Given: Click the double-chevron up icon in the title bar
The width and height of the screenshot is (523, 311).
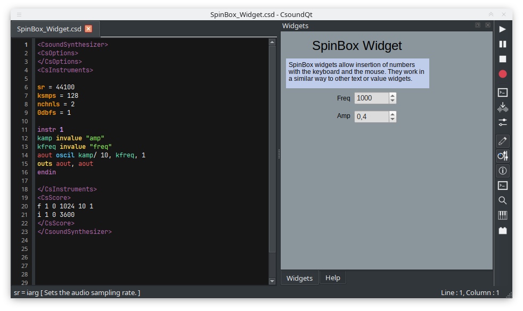Looking at the screenshot, I should tap(491, 14).
